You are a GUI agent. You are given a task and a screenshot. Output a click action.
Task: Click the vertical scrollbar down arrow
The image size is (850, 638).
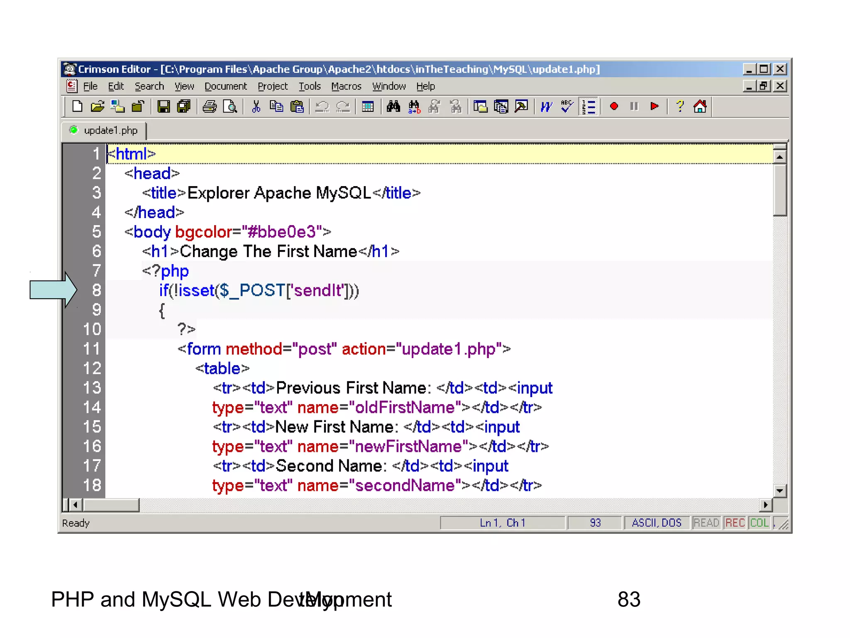(x=780, y=491)
